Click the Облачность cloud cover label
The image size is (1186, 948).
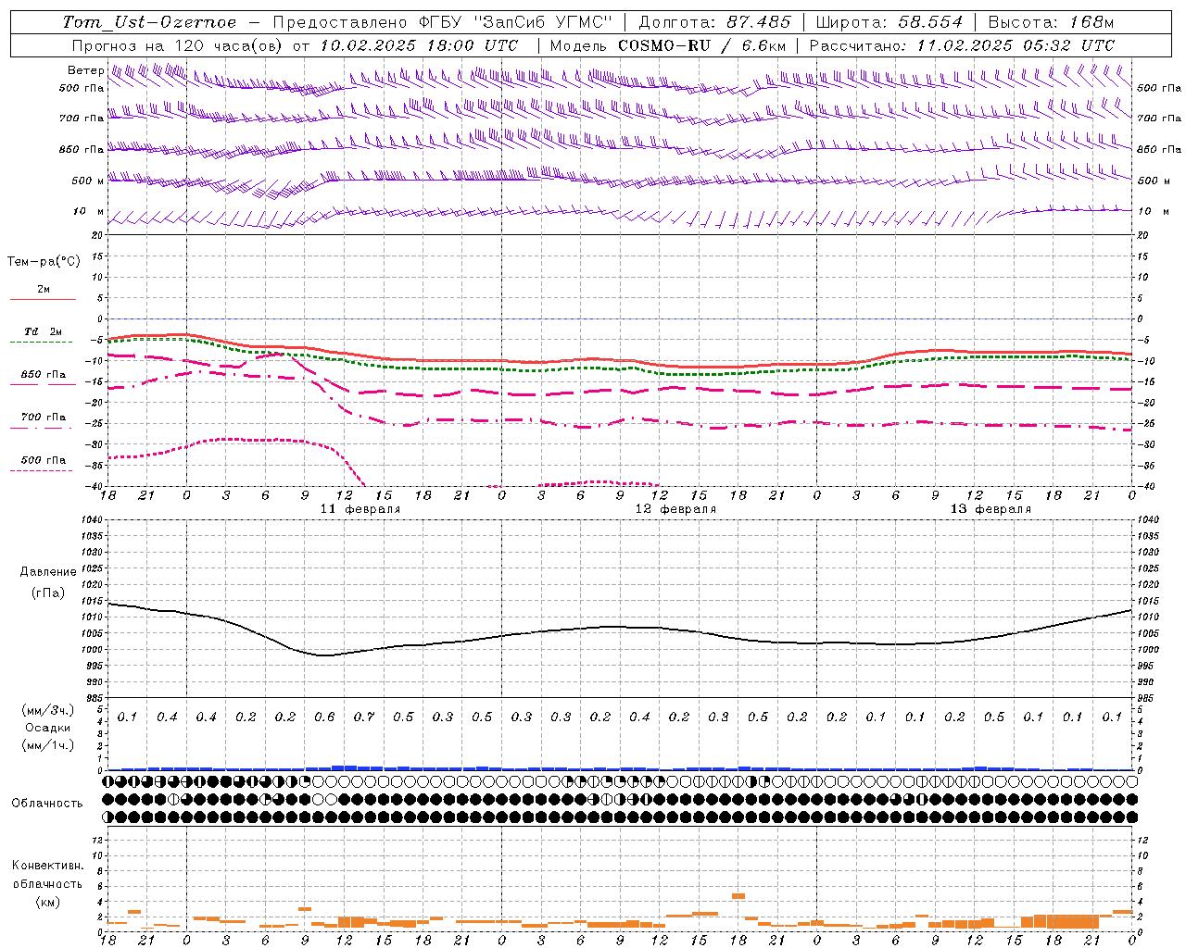[x=47, y=804]
